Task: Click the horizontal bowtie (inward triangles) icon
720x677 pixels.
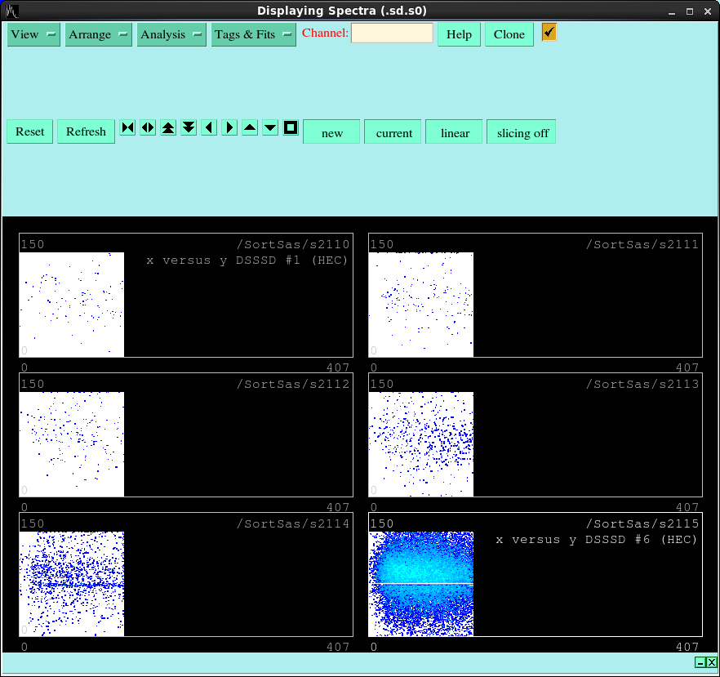Action: [128, 128]
